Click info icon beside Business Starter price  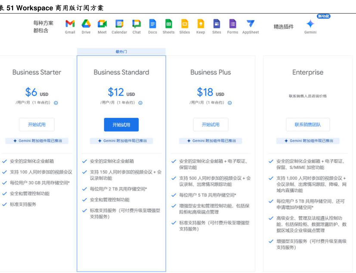pos(56,103)
